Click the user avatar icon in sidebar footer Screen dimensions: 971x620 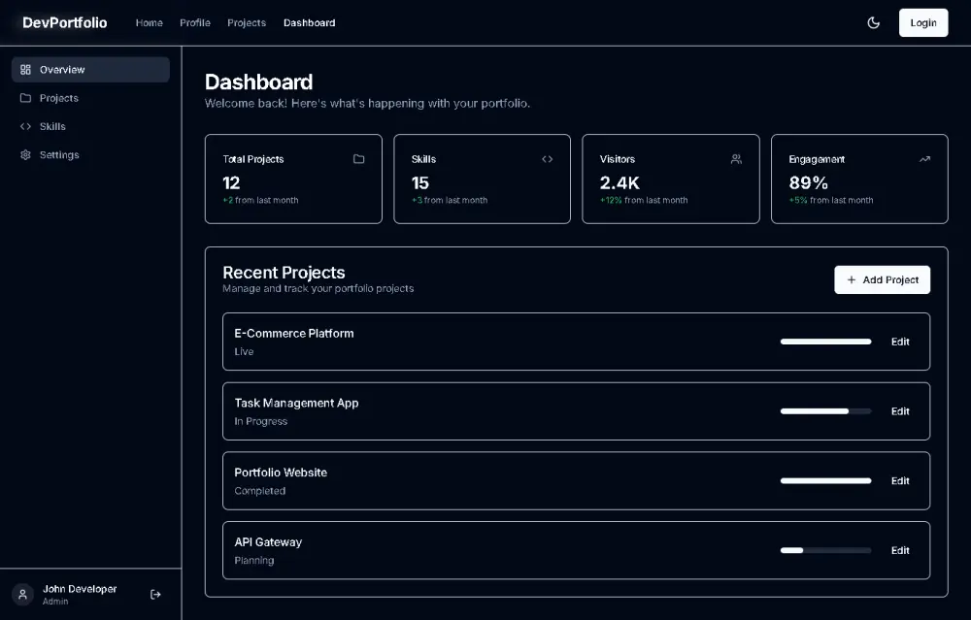pyautogui.click(x=22, y=594)
